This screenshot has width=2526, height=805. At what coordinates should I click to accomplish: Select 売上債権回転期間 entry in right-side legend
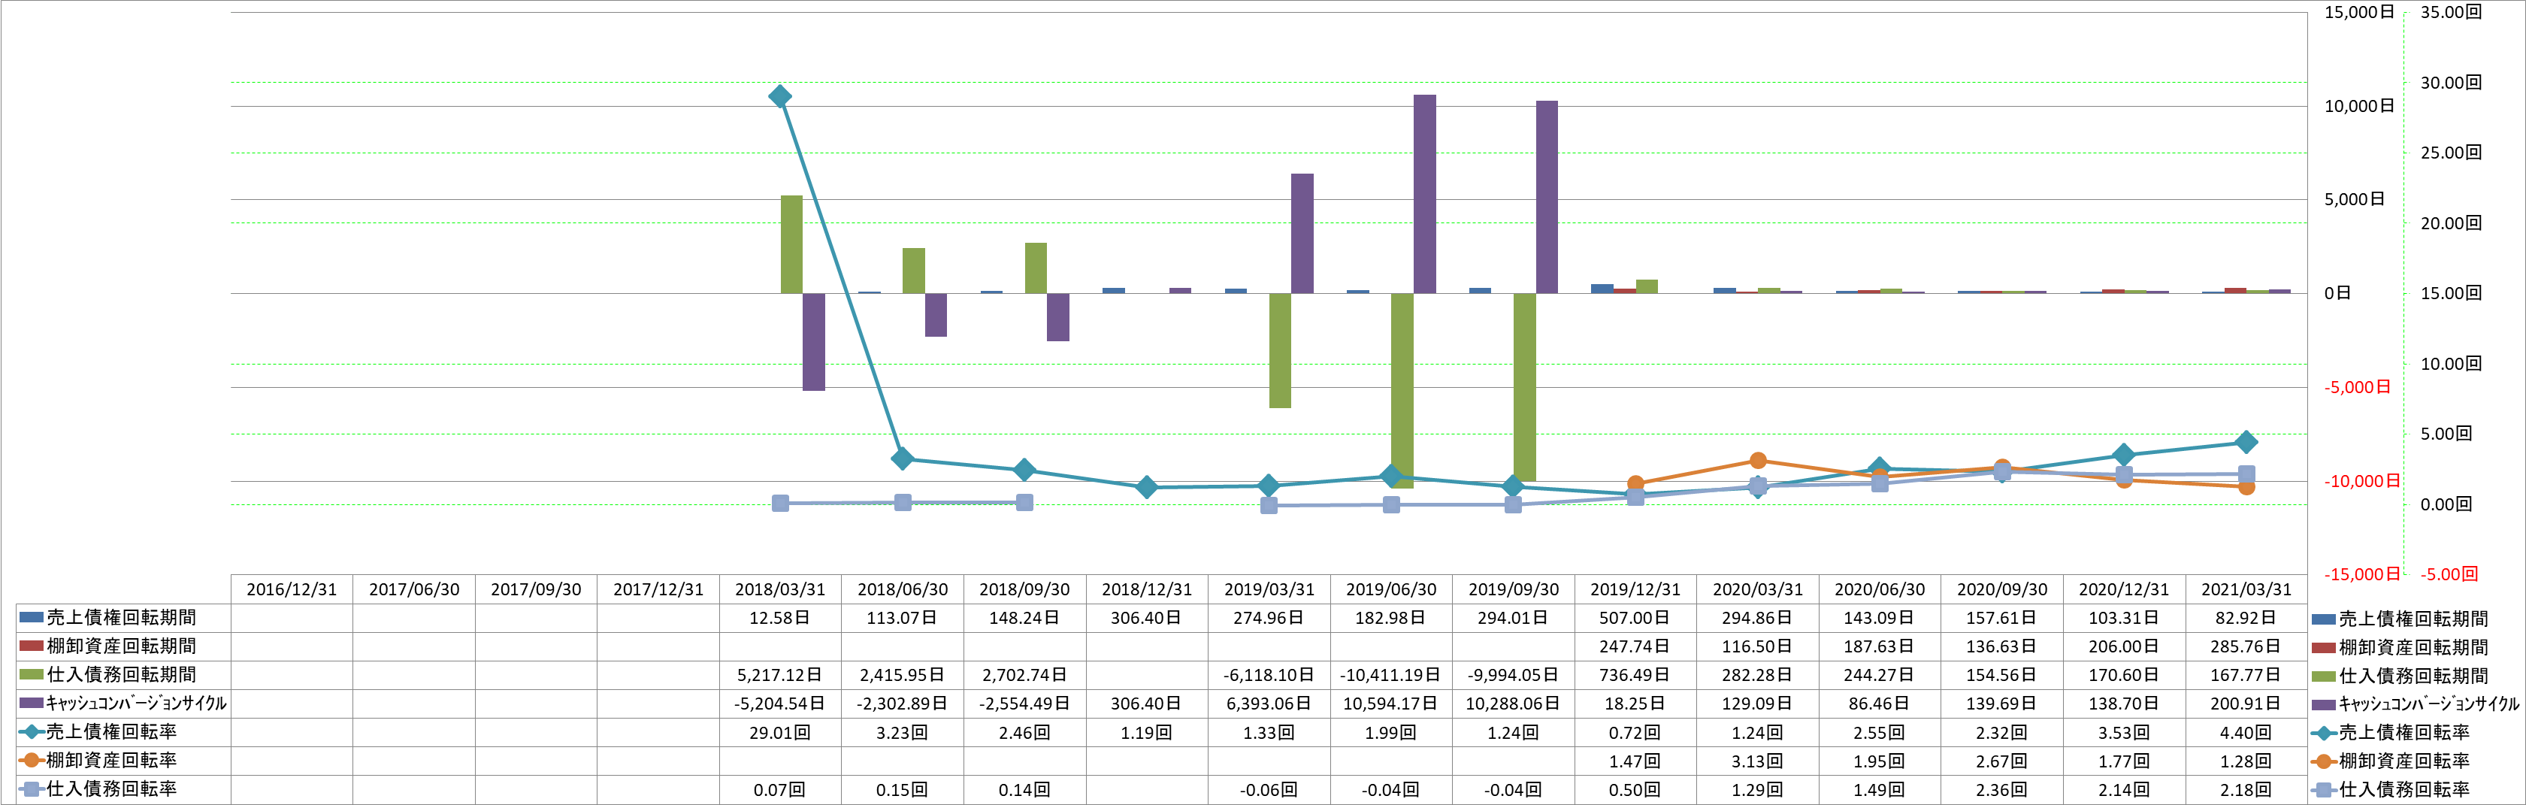[2400, 619]
